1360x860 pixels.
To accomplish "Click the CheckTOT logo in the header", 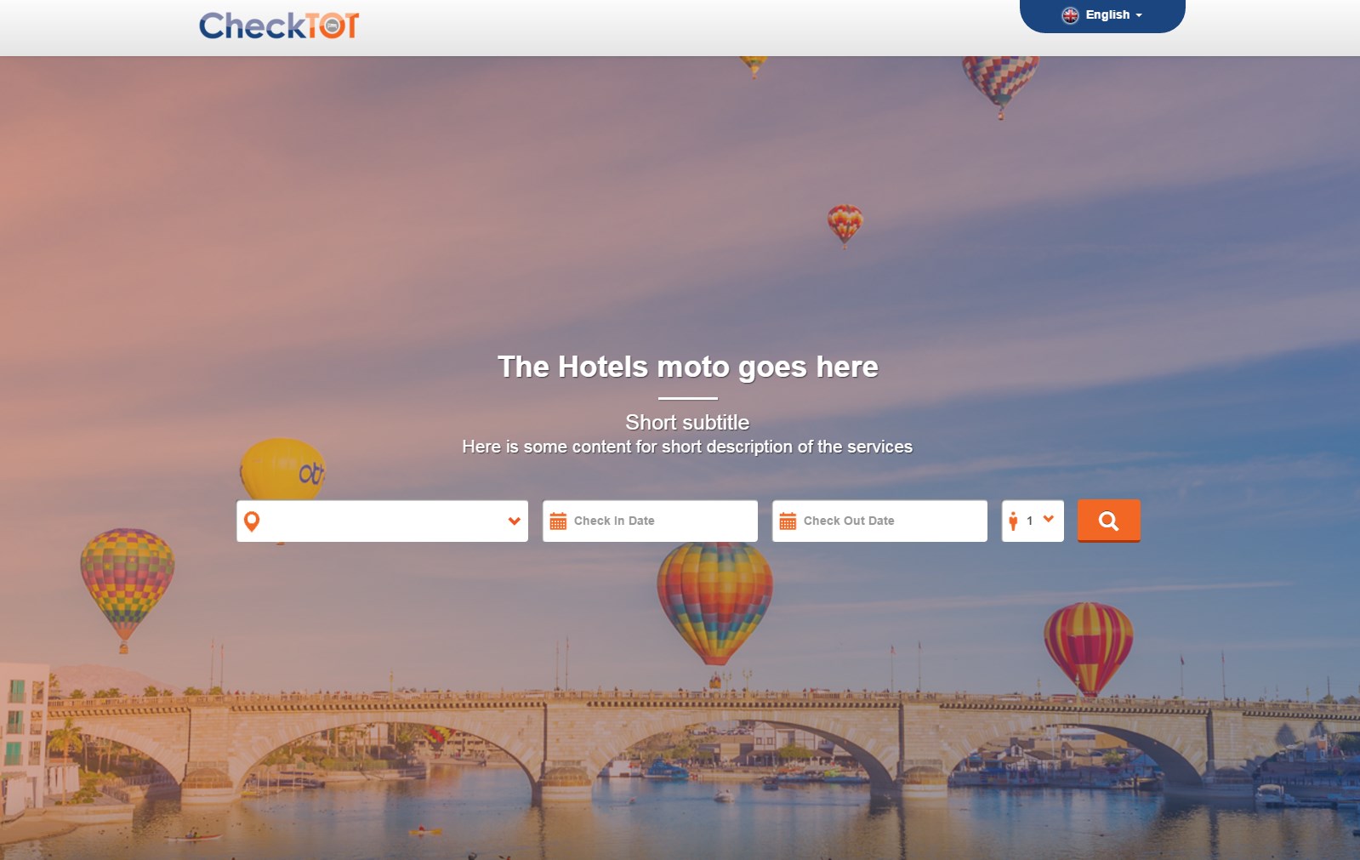I will point(279,26).
